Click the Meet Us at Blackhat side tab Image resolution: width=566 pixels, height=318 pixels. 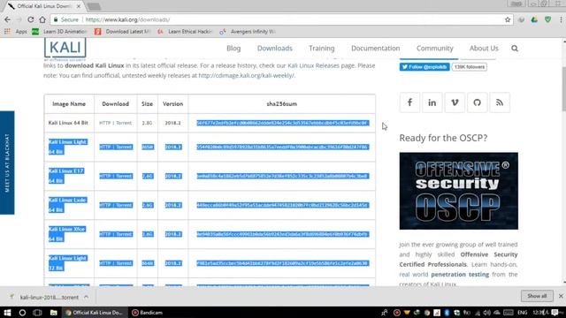pos(7,163)
